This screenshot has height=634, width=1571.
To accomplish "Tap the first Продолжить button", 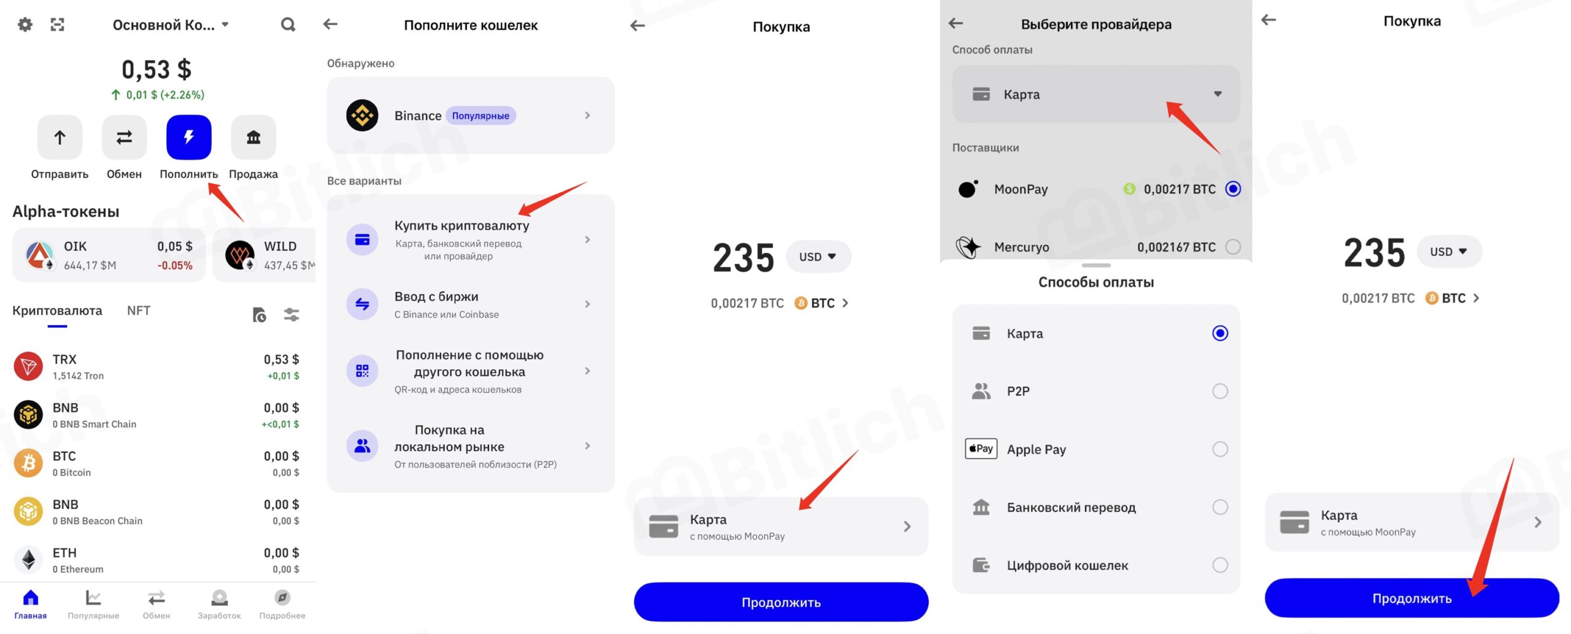I will (781, 602).
